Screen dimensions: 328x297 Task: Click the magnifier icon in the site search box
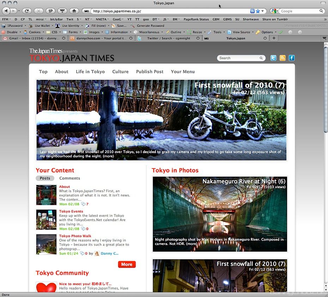pyautogui.click(x=261, y=58)
